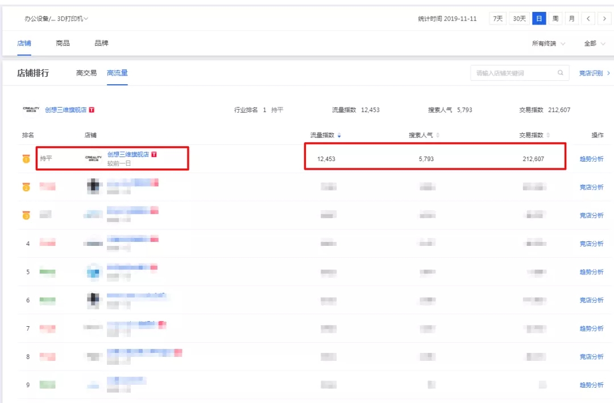Switch to the 日 daily view
The image size is (614, 403).
click(x=539, y=18)
